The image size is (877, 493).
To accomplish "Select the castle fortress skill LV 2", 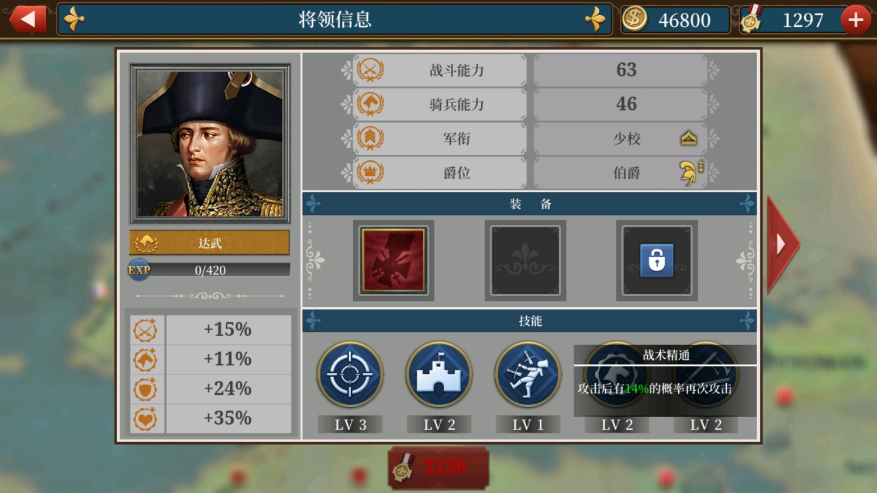I will click(439, 374).
